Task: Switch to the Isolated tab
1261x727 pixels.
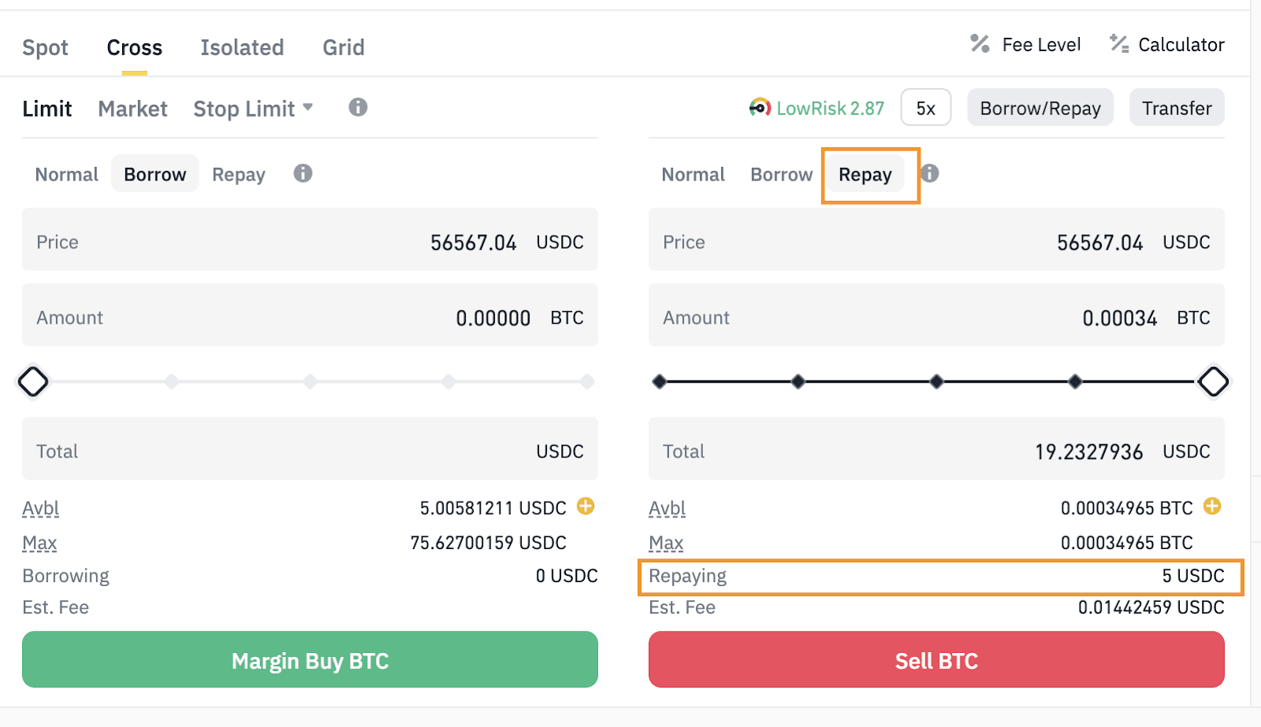Action: pos(242,47)
